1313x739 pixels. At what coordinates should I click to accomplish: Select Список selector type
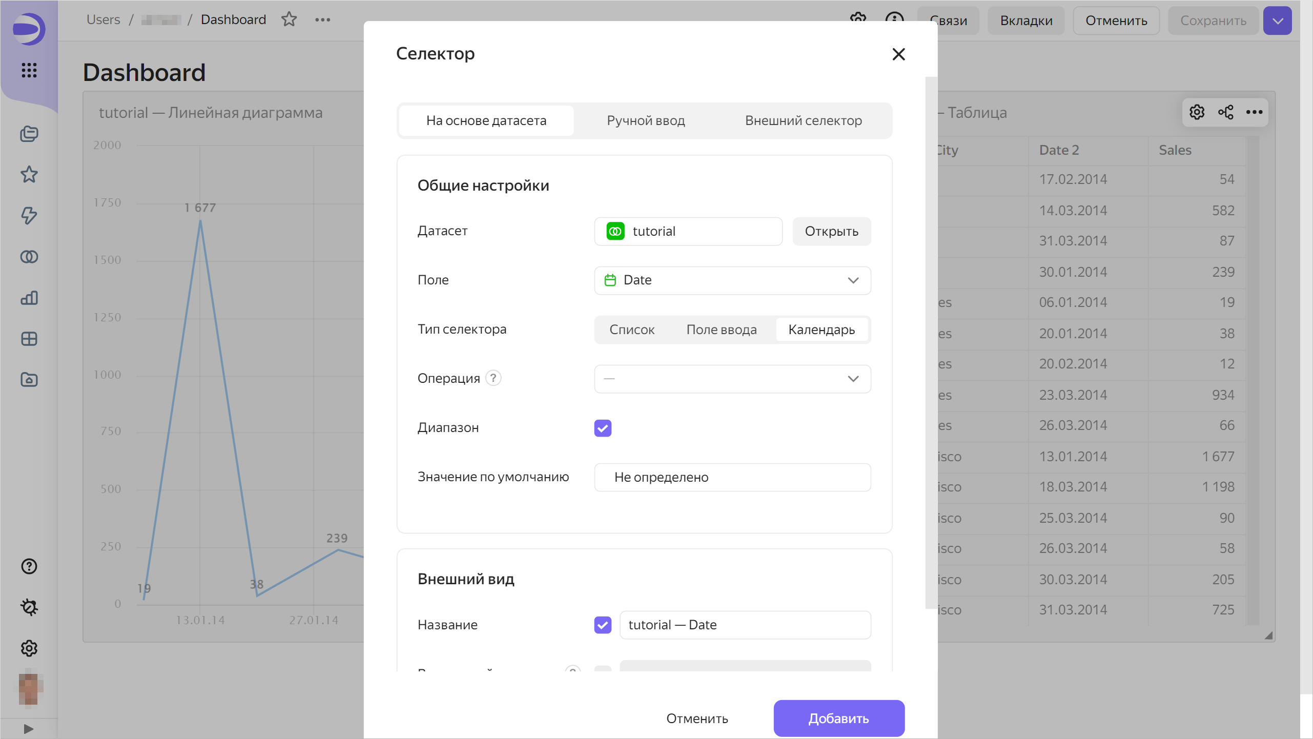tap(631, 330)
